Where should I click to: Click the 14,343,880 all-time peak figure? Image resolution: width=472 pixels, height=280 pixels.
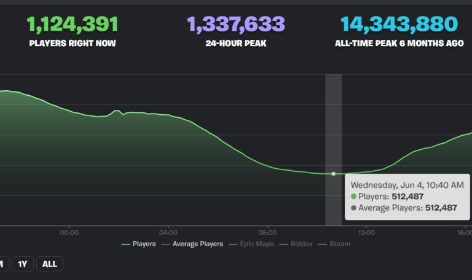tap(399, 24)
